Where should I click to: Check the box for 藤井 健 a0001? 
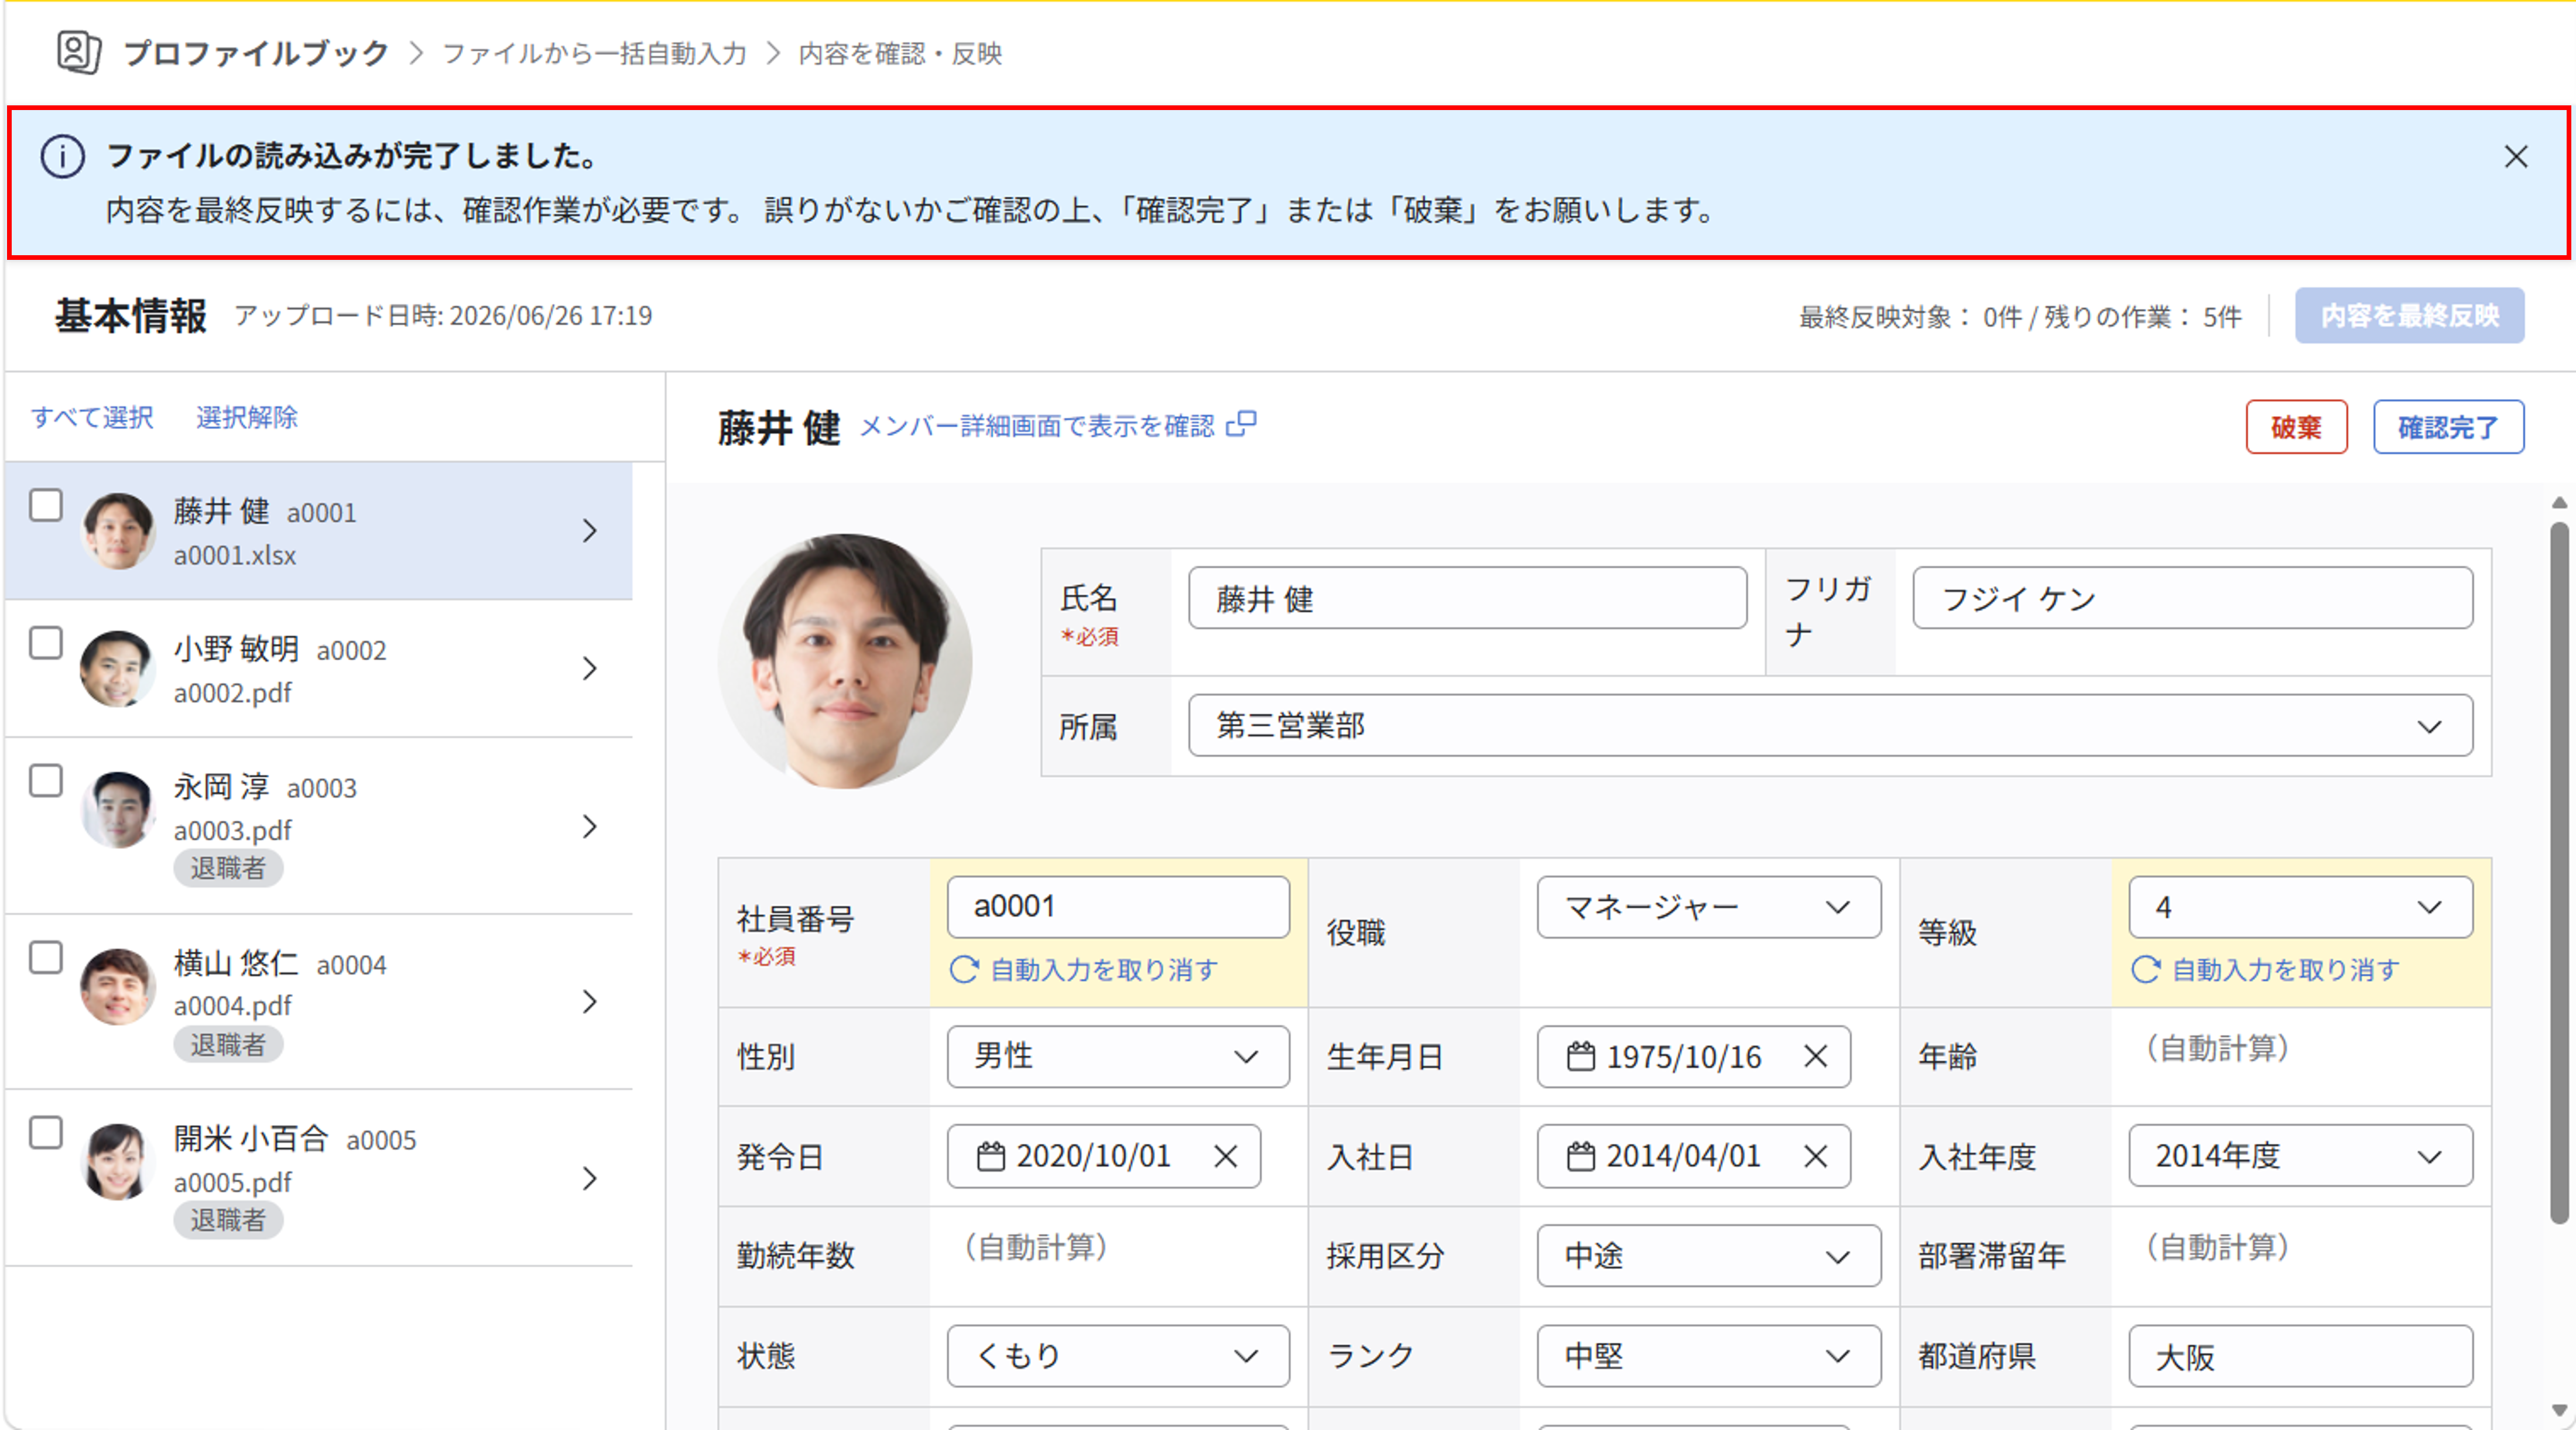tap(46, 506)
